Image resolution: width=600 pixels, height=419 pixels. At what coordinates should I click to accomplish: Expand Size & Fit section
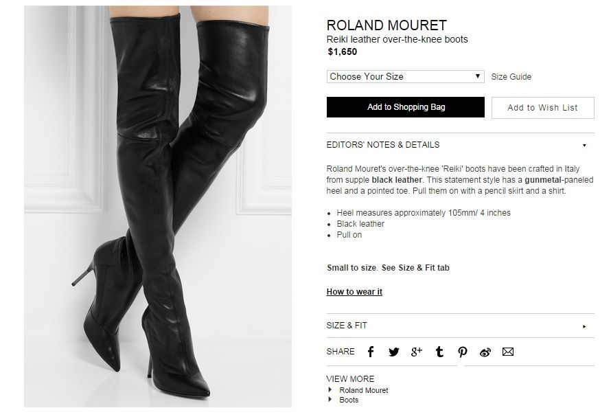coord(461,326)
